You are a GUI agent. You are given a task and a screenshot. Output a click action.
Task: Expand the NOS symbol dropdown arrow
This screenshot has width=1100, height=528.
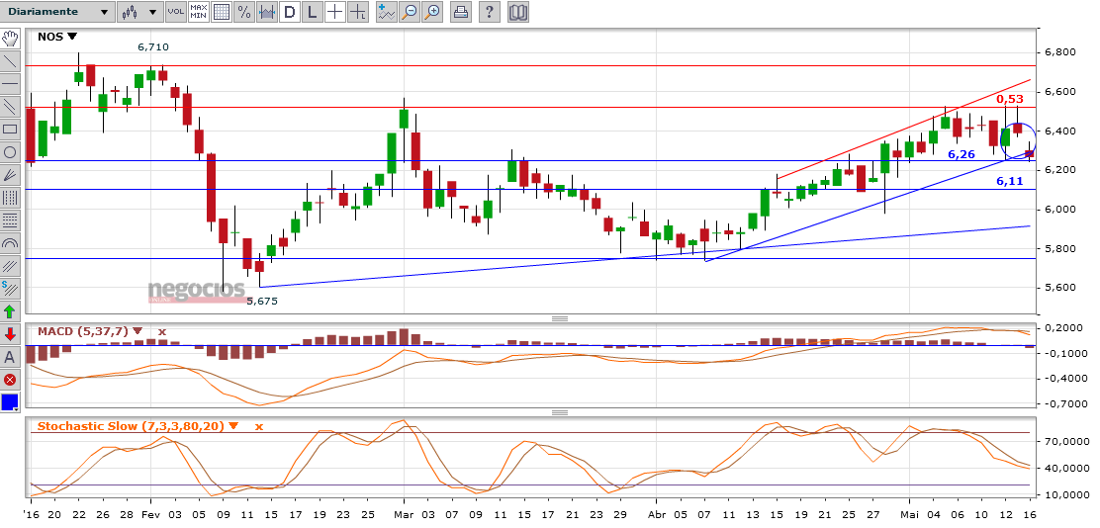(x=72, y=37)
